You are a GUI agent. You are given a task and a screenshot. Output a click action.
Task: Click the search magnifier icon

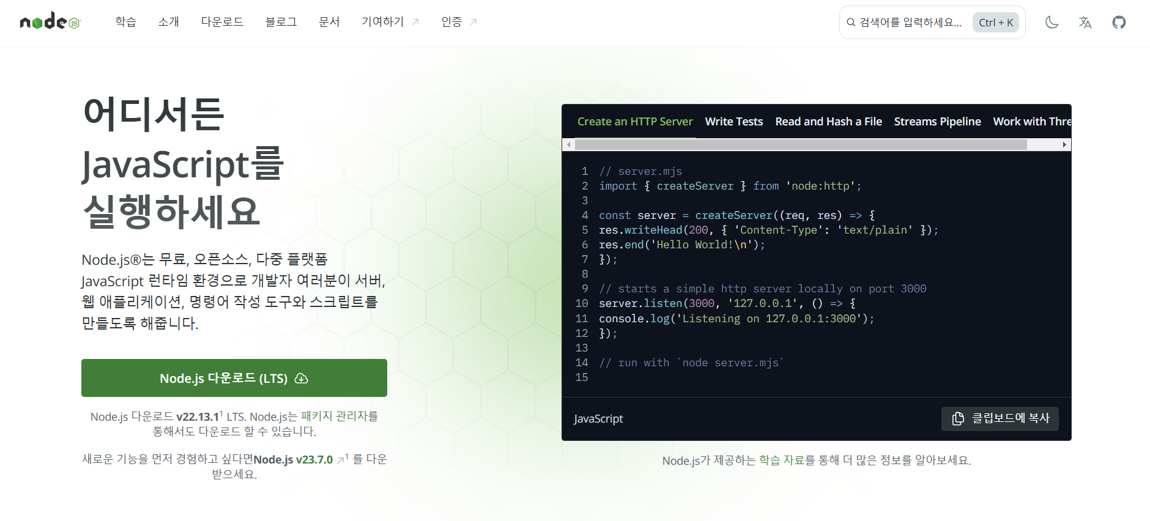(x=851, y=23)
